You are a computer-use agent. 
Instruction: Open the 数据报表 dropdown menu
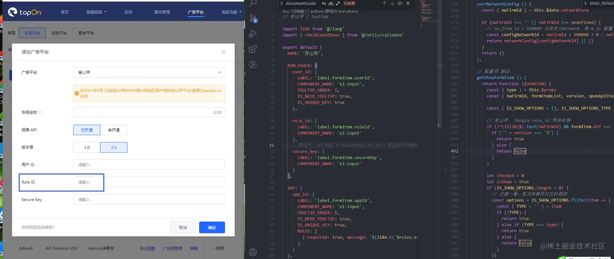click(97, 12)
